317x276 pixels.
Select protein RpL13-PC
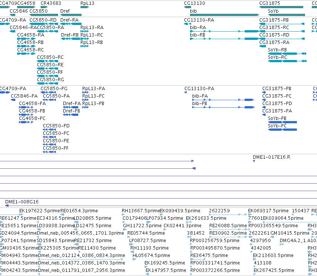(93, 96)
